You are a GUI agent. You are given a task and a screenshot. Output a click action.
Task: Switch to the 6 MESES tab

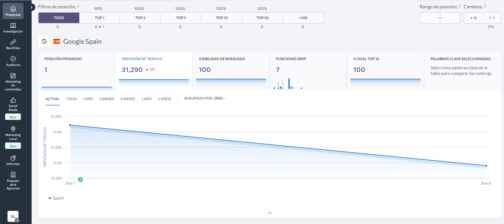coord(128,99)
